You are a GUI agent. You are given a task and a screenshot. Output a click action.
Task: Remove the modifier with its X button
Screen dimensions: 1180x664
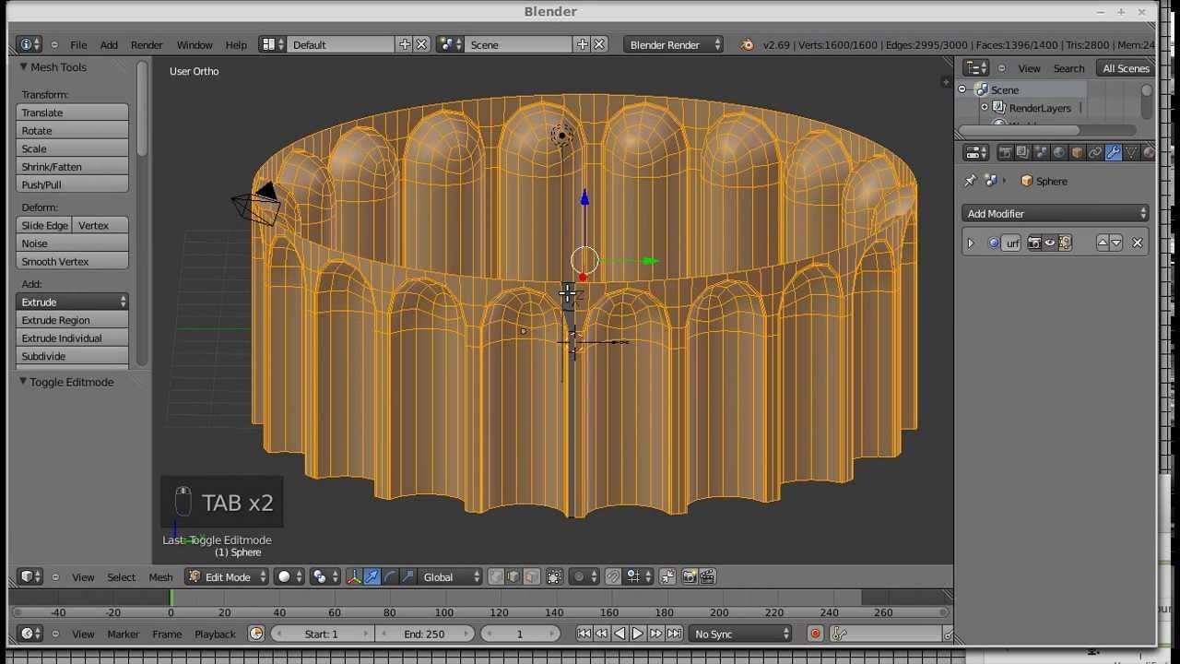click(x=1137, y=243)
